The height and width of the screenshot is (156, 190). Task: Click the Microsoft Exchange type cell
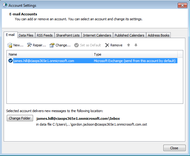[x=135, y=61]
